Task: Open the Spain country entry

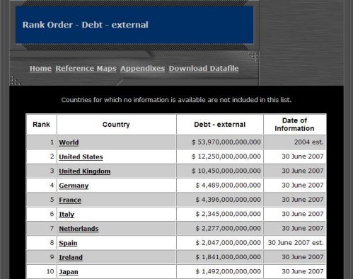Action: 68,243
